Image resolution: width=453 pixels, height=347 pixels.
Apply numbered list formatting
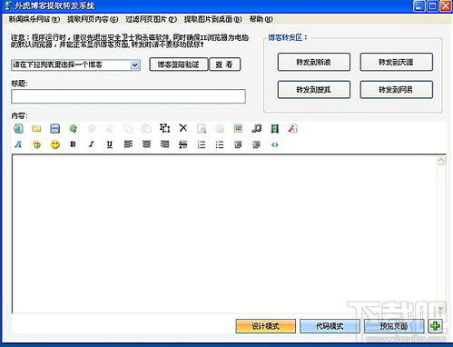tap(202, 144)
